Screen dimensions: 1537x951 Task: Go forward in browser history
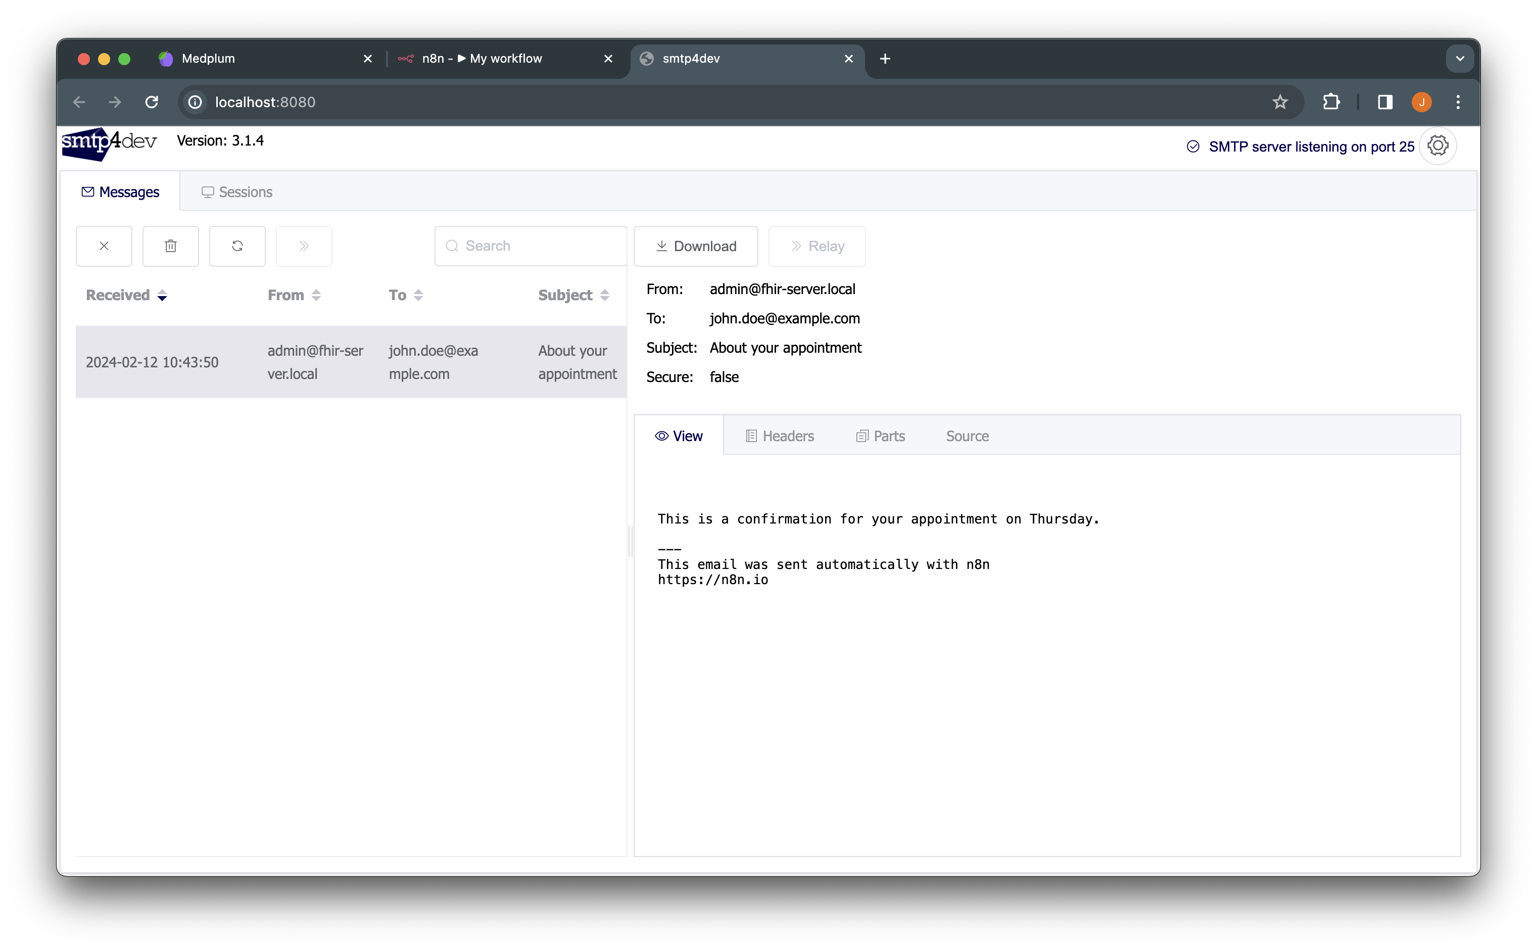pyautogui.click(x=115, y=102)
